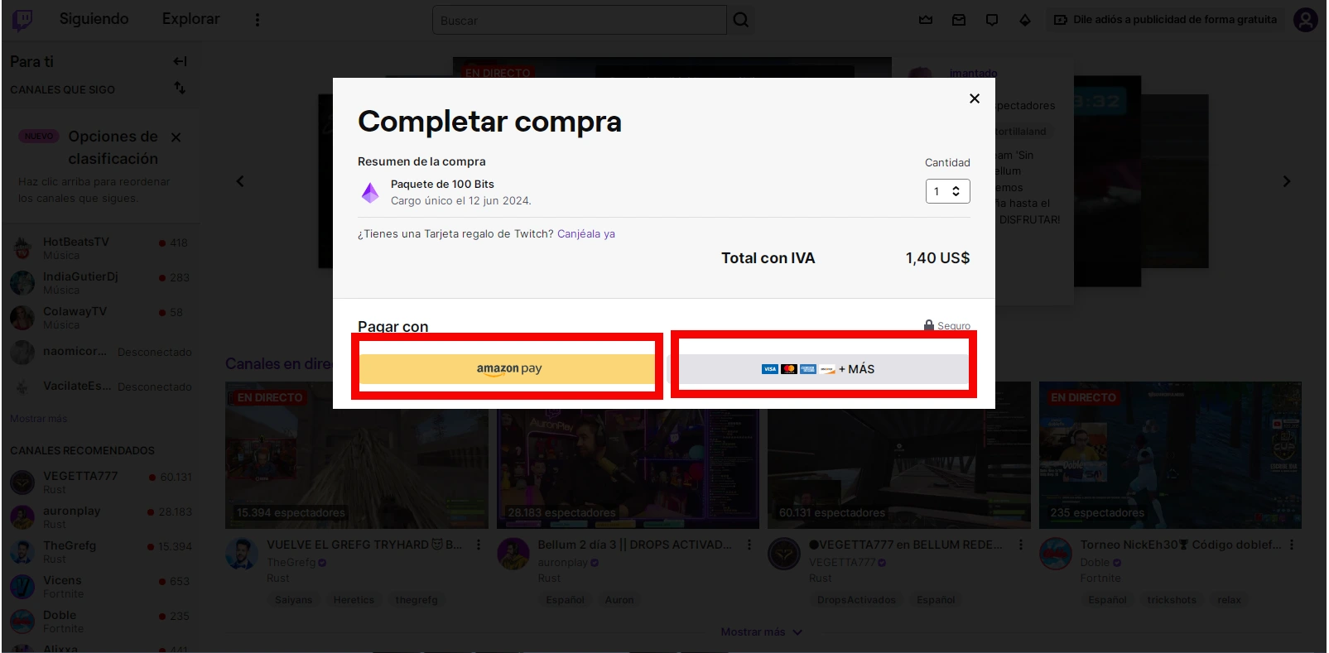Open Prime loot crown icon
The height and width of the screenshot is (653, 1329).
pos(926,20)
